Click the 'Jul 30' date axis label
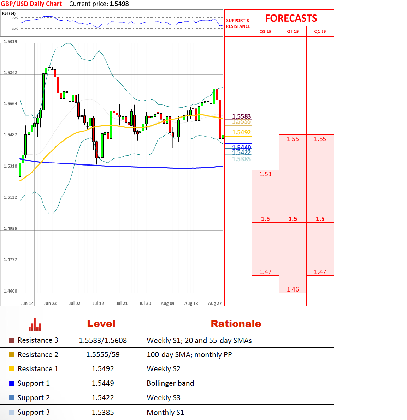This screenshot has height=420, width=407. click(x=145, y=303)
